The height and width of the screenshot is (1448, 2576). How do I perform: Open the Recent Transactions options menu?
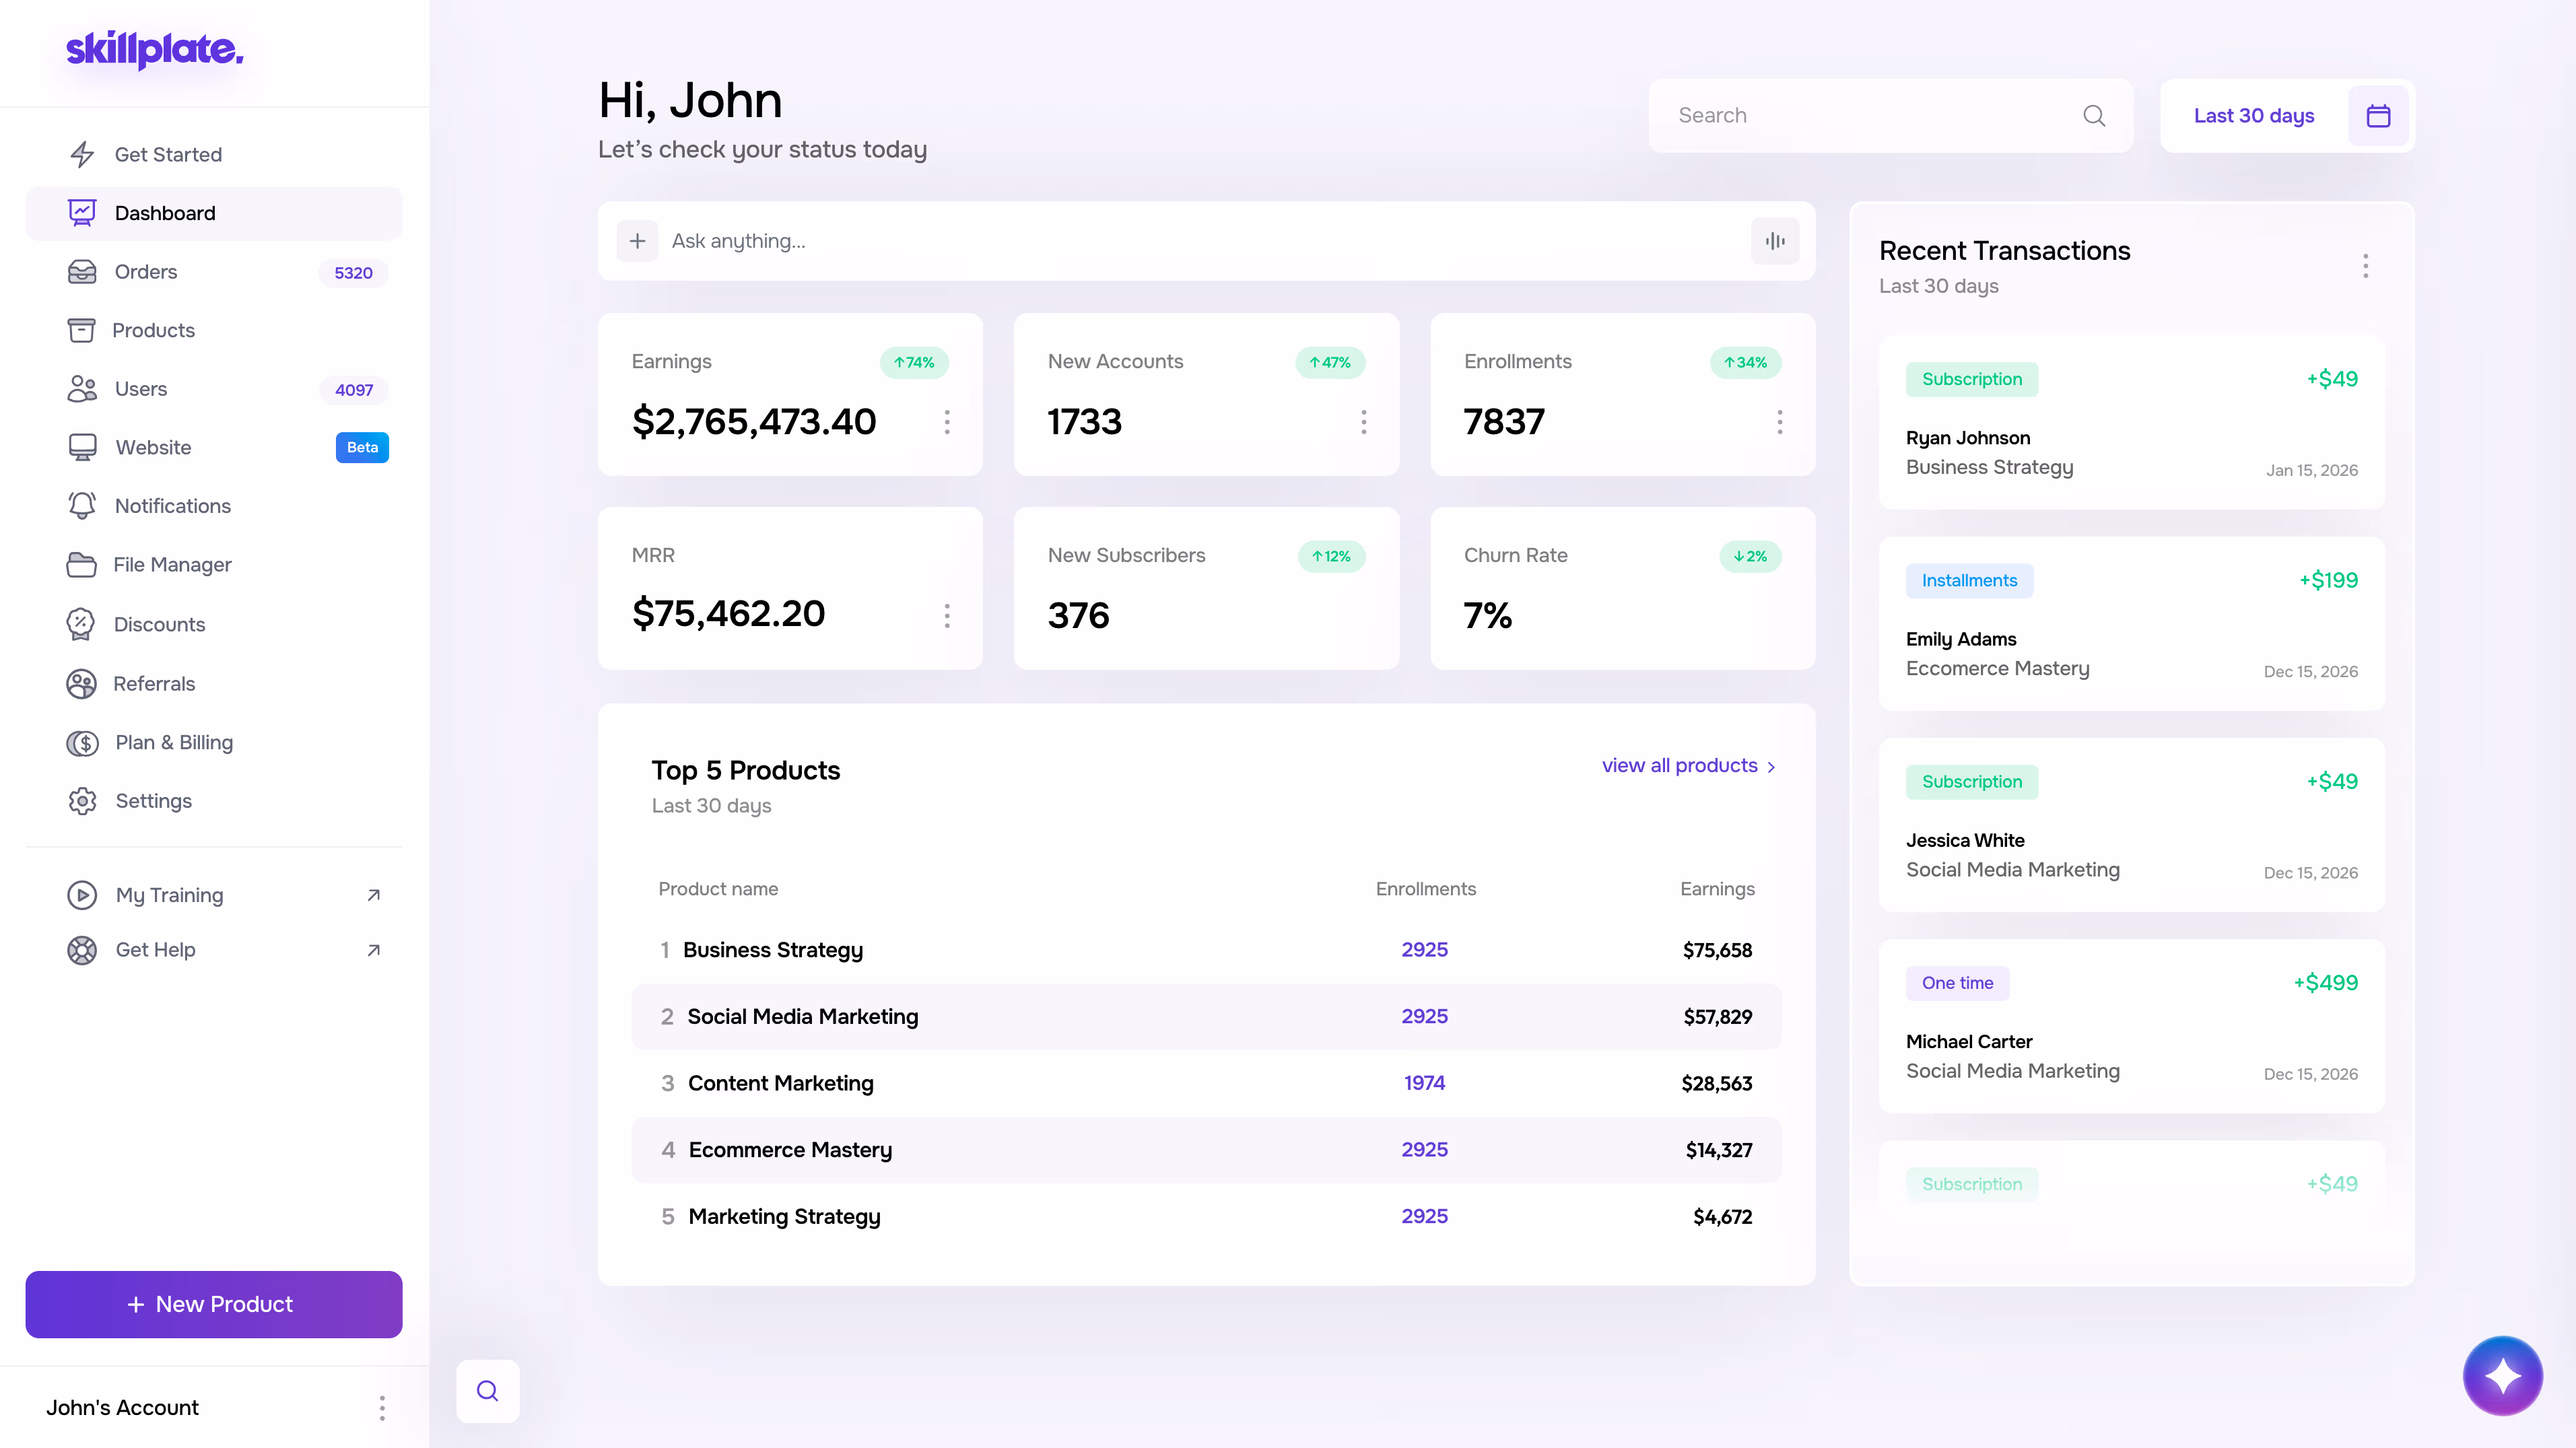2366,265
